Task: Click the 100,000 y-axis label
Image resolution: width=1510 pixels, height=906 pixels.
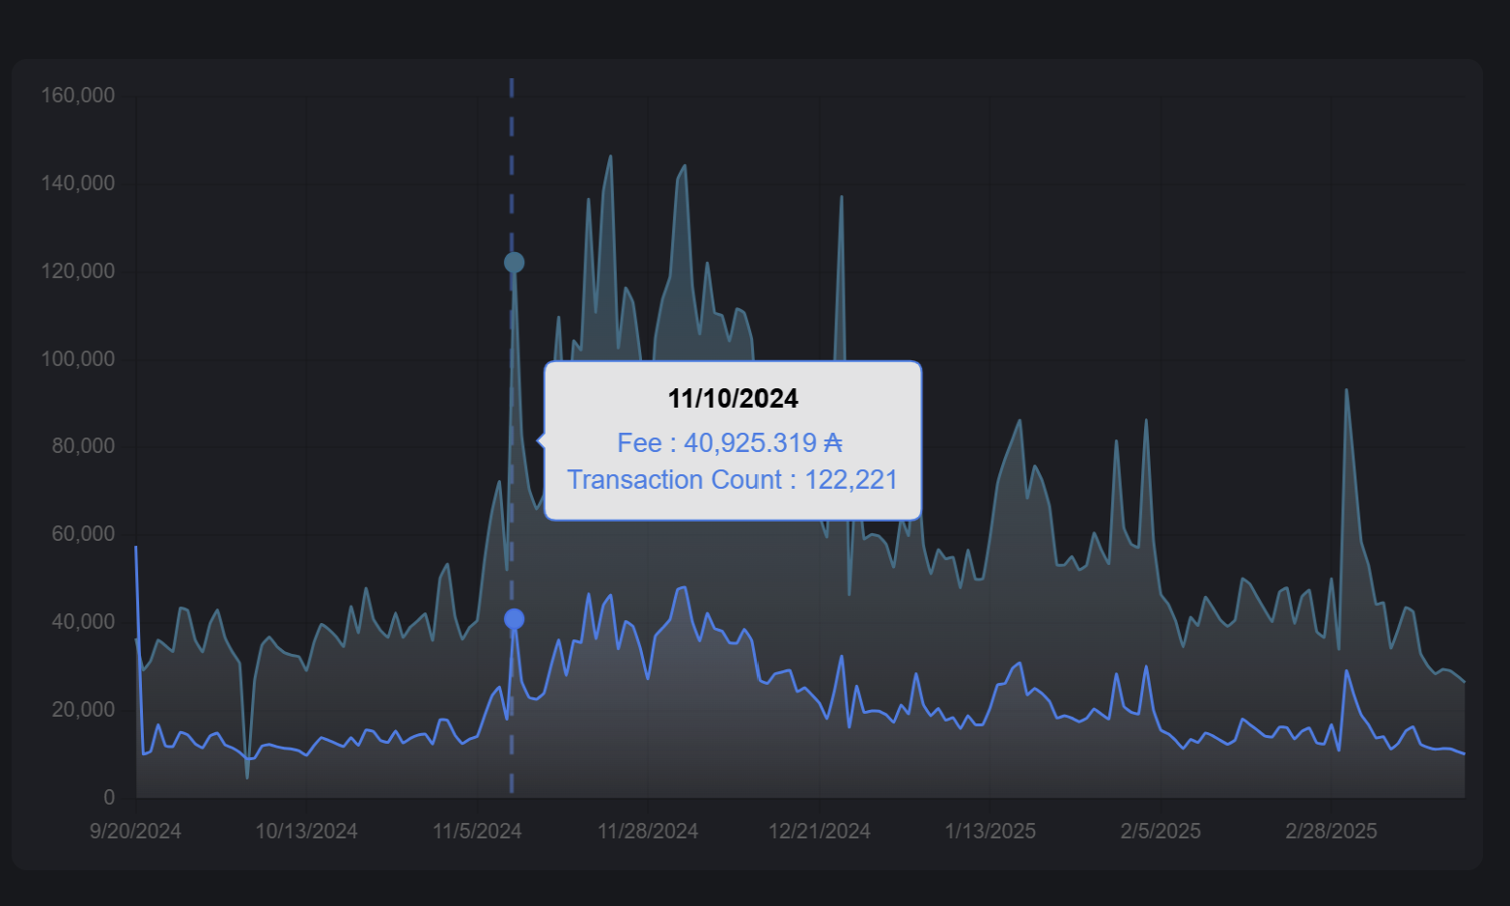Action: pos(77,359)
